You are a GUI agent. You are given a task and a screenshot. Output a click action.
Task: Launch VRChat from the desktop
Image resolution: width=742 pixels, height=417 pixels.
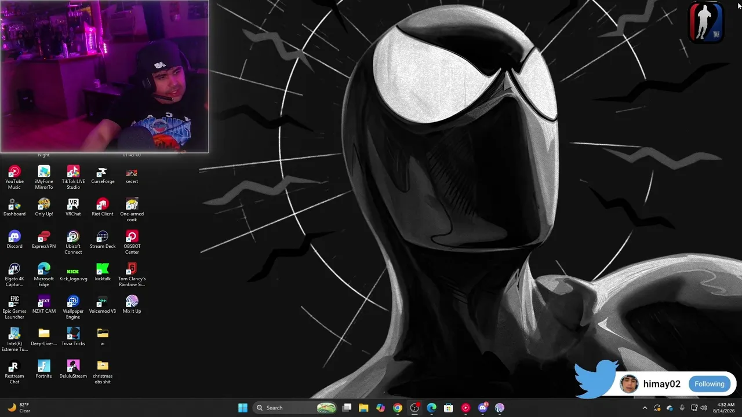(73, 207)
